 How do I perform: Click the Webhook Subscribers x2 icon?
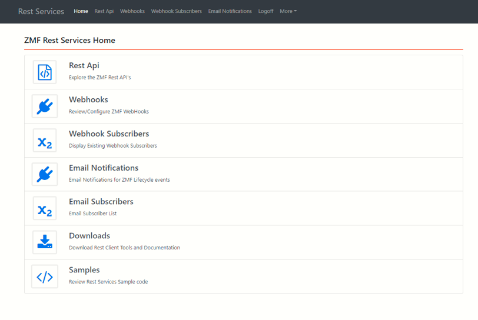45,141
